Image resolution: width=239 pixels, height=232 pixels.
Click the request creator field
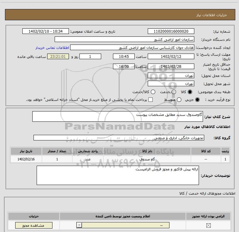coord(132,47)
